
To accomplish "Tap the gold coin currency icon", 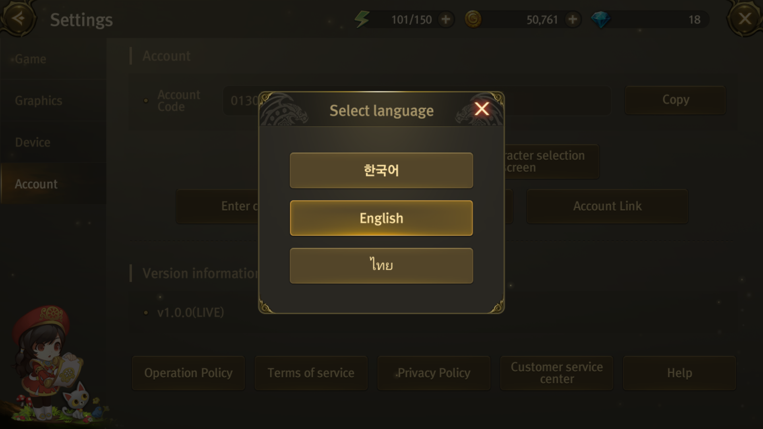I will pyautogui.click(x=473, y=19).
